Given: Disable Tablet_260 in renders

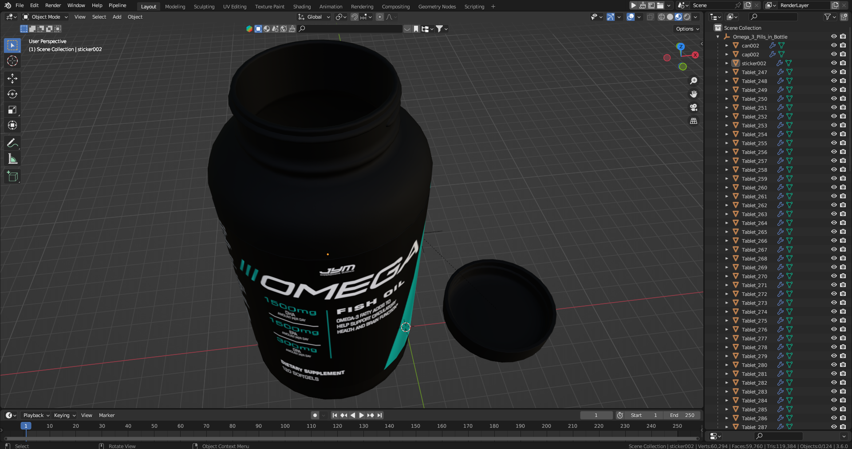Looking at the screenshot, I should 843,187.
